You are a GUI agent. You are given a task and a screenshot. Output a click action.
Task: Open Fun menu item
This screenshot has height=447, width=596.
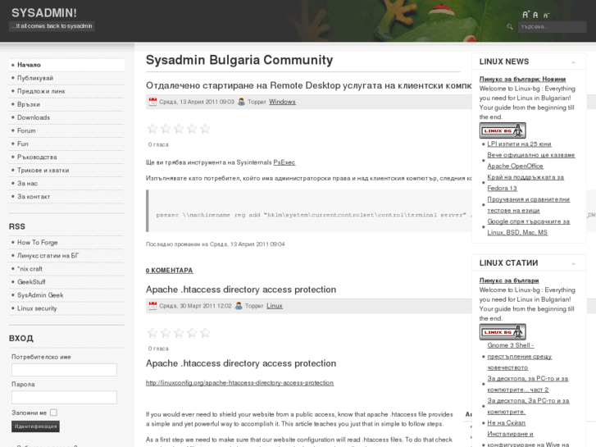tap(66, 144)
